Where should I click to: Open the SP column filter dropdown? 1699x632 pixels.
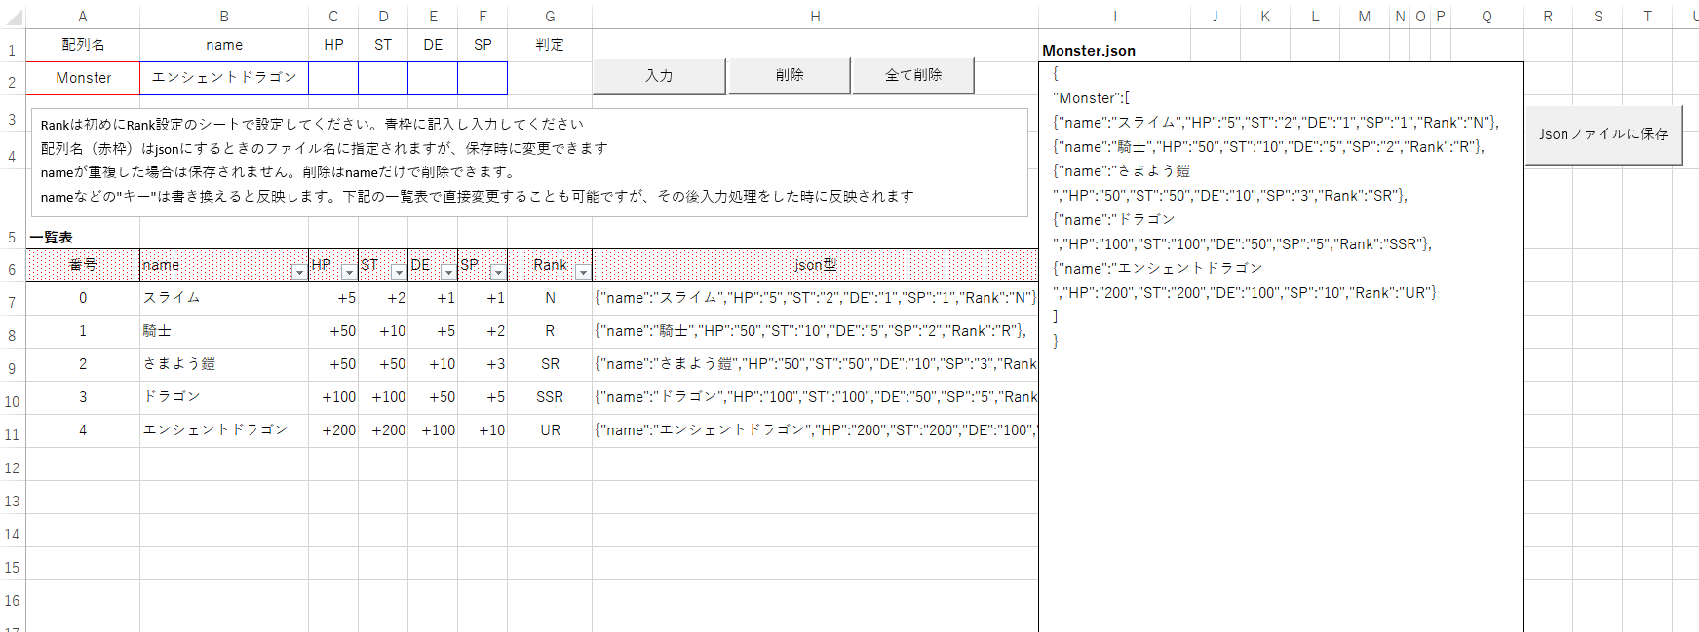click(498, 273)
